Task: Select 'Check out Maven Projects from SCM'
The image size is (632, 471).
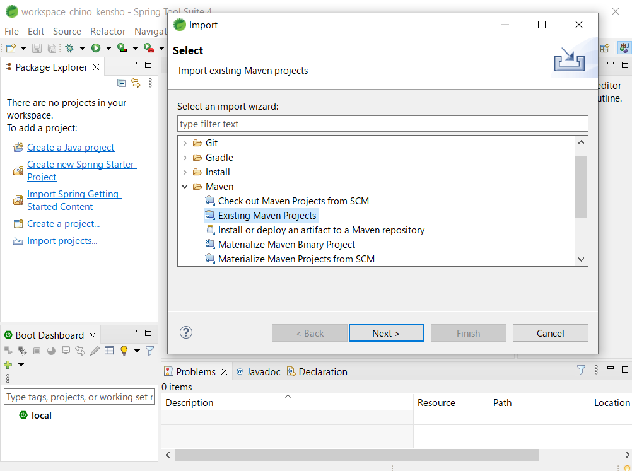Action: pyautogui.click(x=293, y=201)
